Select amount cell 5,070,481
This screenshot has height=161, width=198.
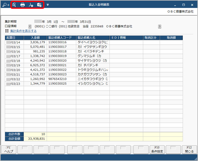35,47
